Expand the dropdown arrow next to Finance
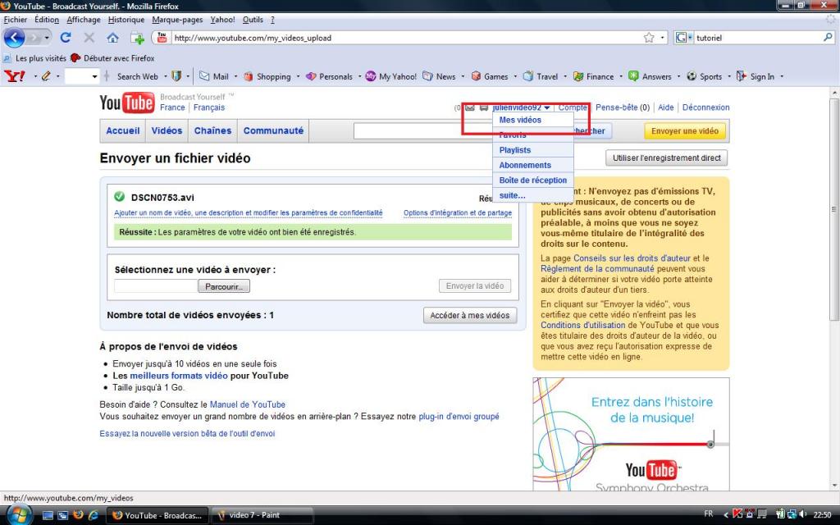The image size is (840, 525). [x=621, y=76]
